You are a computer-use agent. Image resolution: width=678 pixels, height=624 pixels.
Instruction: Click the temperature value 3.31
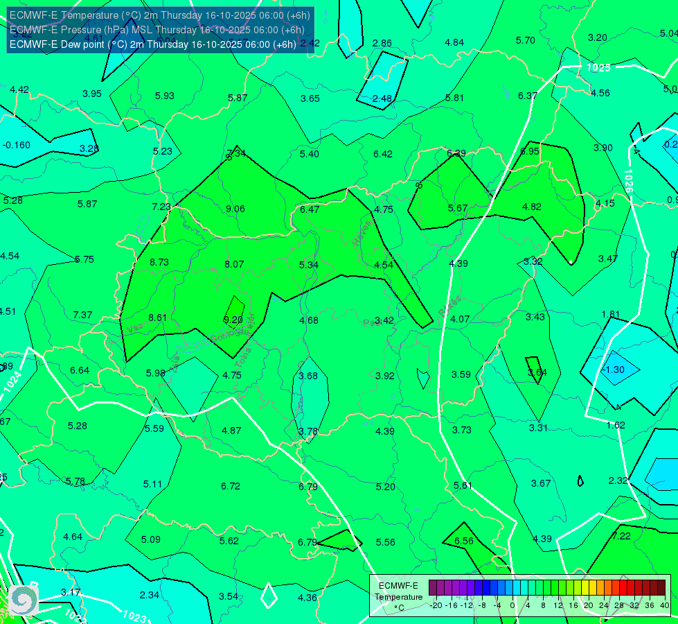pos(538,428)
